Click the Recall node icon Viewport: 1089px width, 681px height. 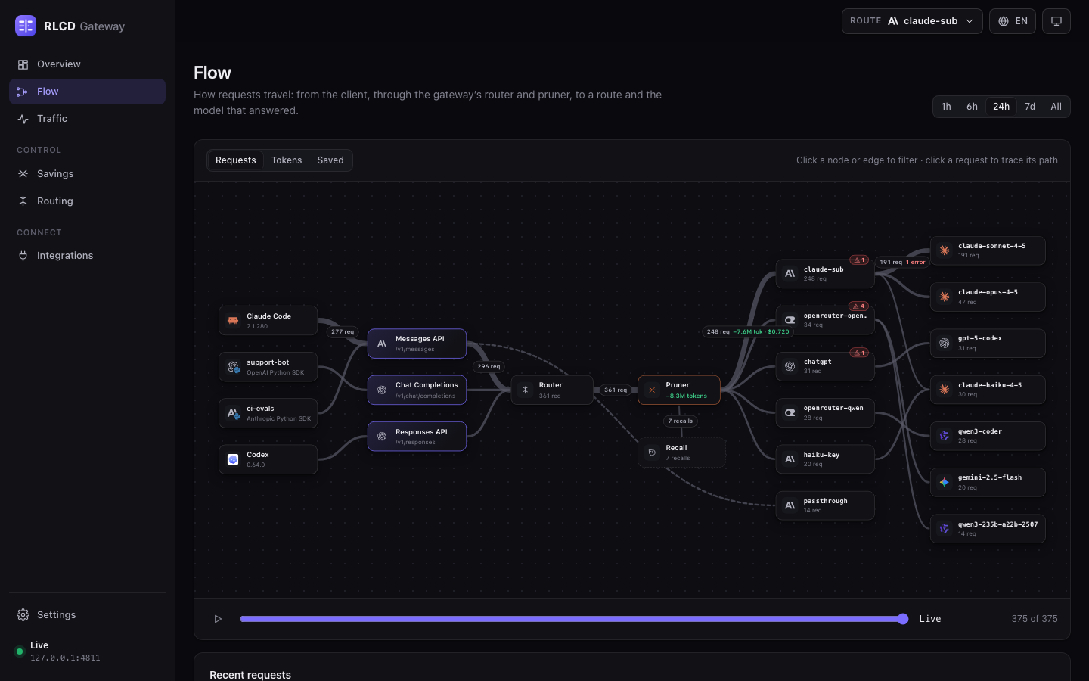tap(652, 452)
